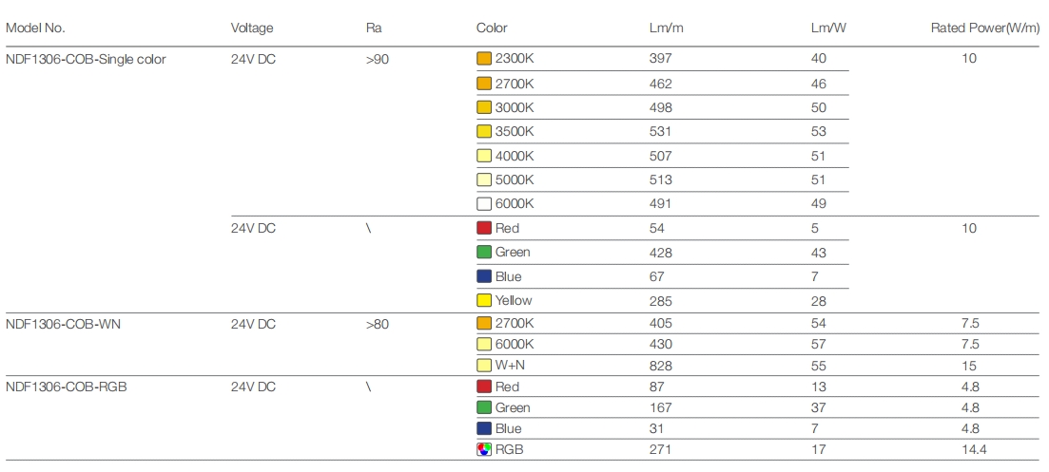Select the white 6000K swatch under Single color
This screenshot has height=472, width=1049.
[x=484, y=203]
